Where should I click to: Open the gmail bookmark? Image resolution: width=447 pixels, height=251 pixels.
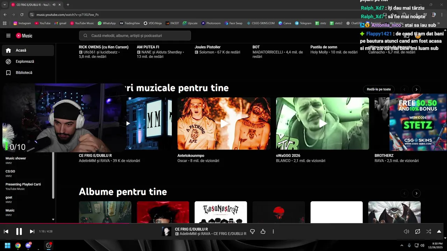click(60, 23)
